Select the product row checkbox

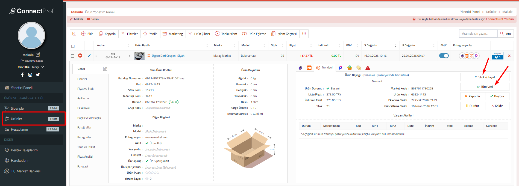pos(73,56)
